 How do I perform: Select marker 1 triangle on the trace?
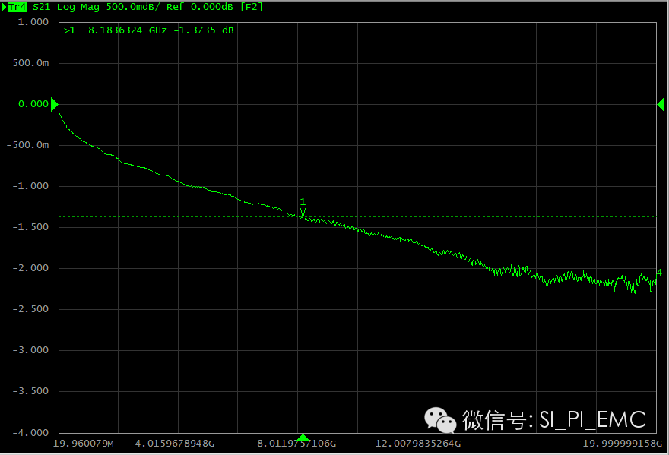click(303, 212)
